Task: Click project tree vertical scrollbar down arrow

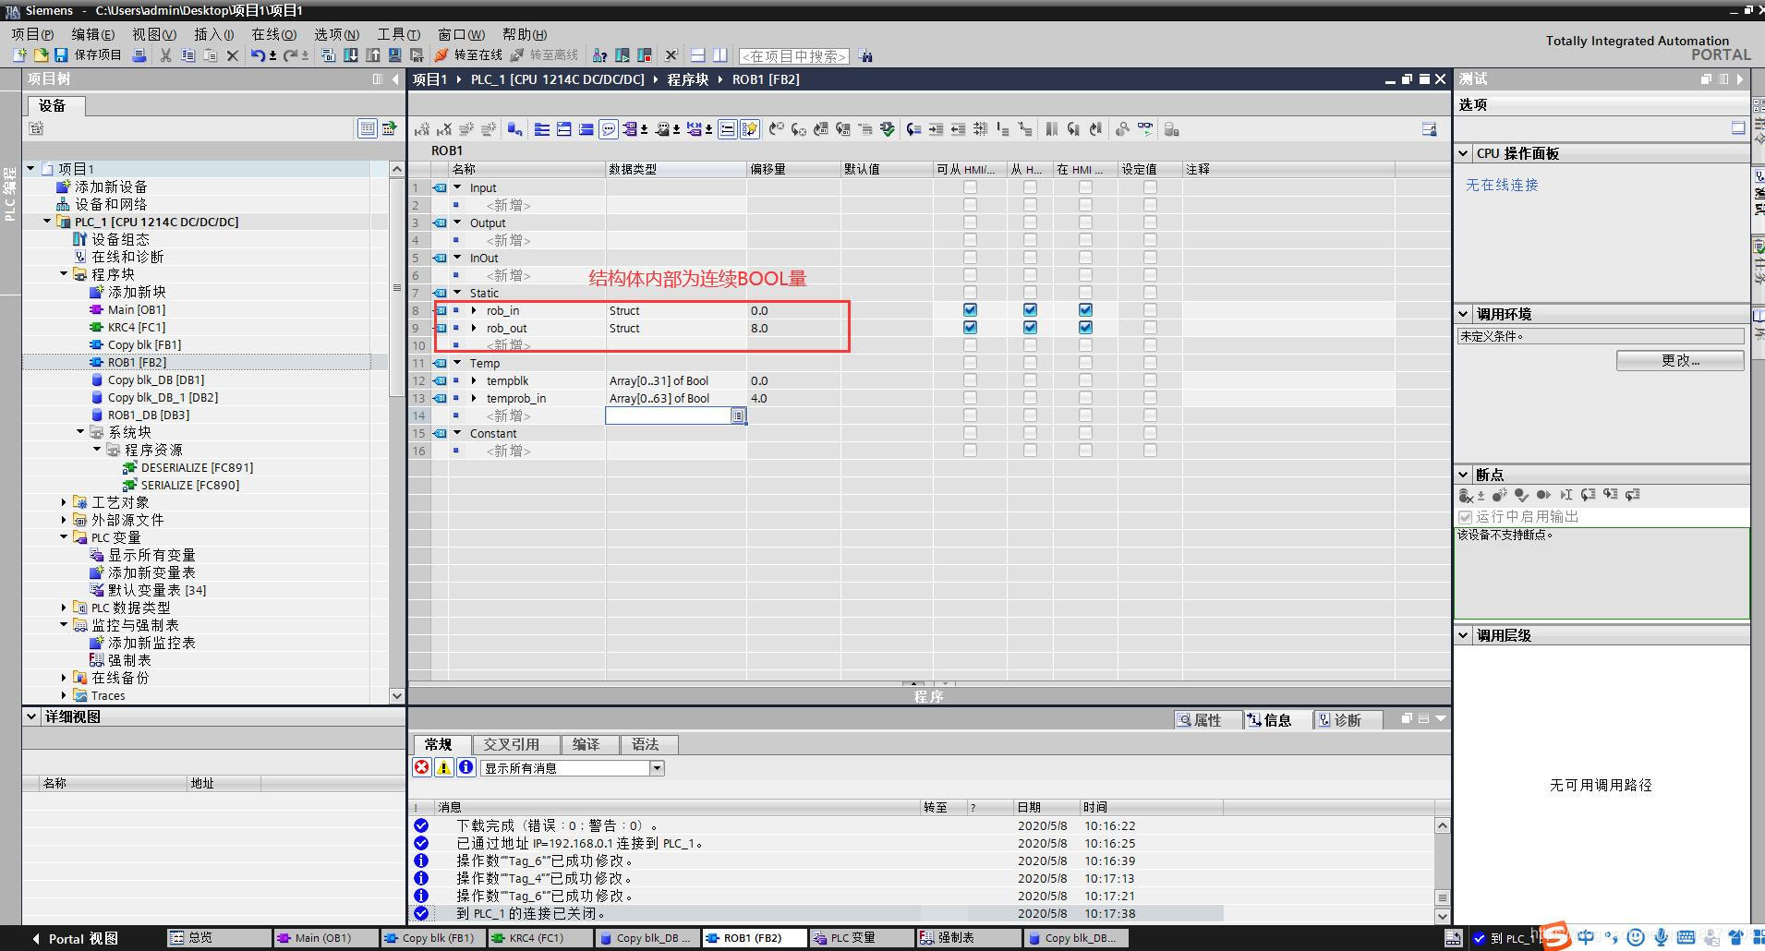Action: click(397, 695)
